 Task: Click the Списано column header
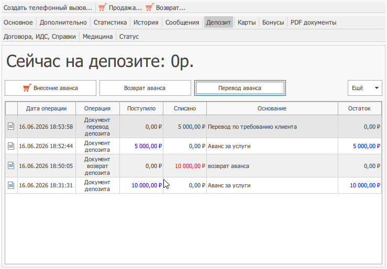pos(185,108)
